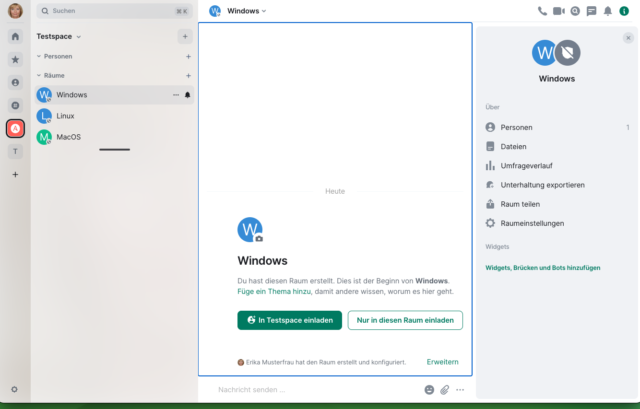Collapse the Räume section
640x409 pixels.
51,75
